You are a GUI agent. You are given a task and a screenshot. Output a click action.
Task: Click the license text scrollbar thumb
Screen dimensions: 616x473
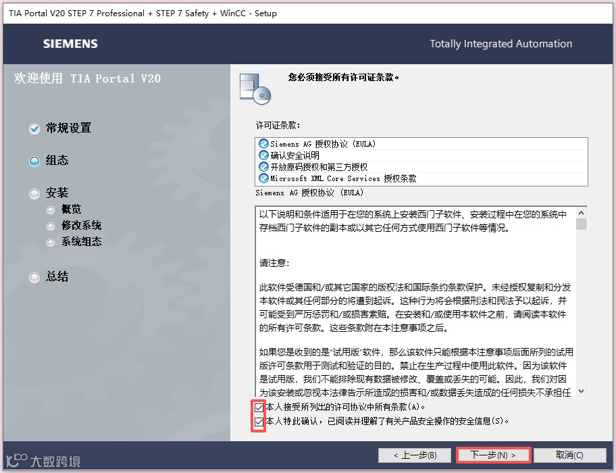coord(582,224)
